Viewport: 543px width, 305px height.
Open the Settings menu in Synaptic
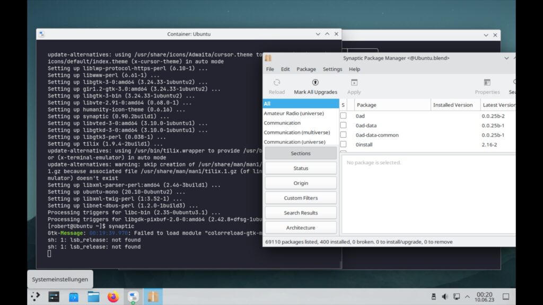pyautogui.click(x=332, y=69)
